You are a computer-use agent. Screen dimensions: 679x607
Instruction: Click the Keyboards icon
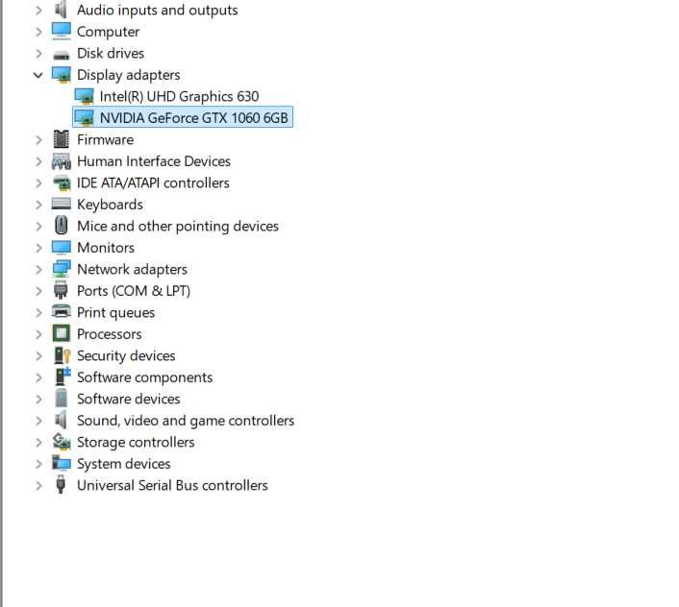point(61,204)
